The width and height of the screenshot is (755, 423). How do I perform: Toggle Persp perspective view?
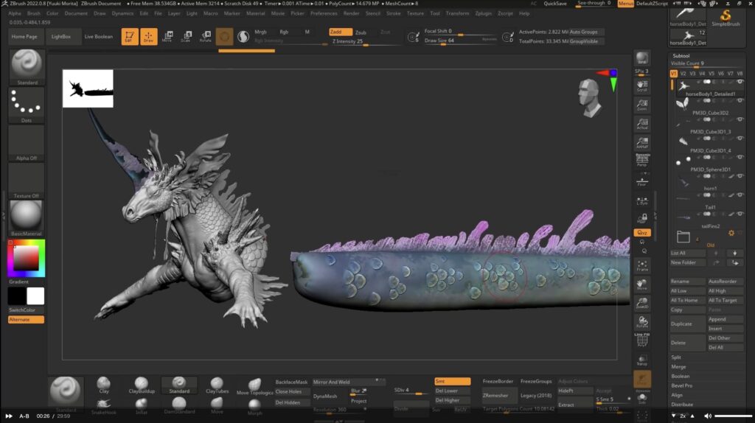click(x=641, y=161)
